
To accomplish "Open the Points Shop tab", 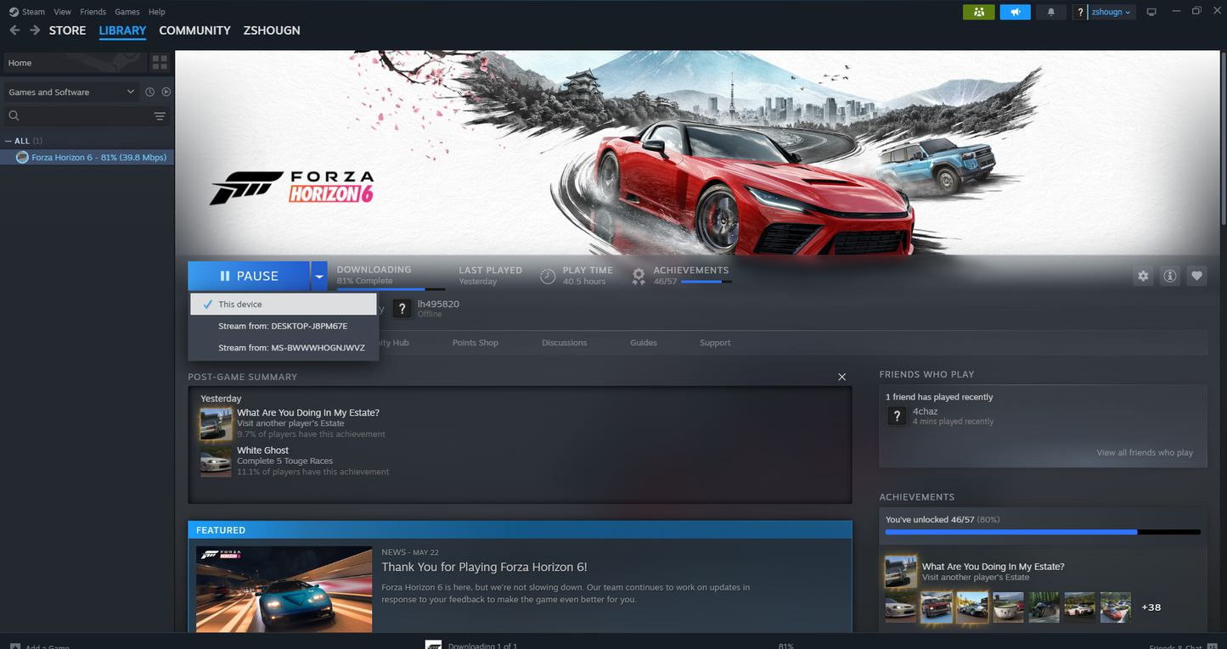I will pos(476,343).
